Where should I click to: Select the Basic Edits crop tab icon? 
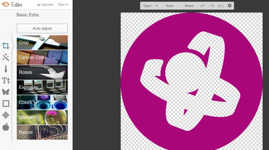[x=6, y=46]
